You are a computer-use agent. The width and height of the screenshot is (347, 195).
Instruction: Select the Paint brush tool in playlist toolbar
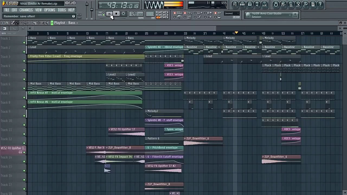pyautogui.click(x=17, y=23)
